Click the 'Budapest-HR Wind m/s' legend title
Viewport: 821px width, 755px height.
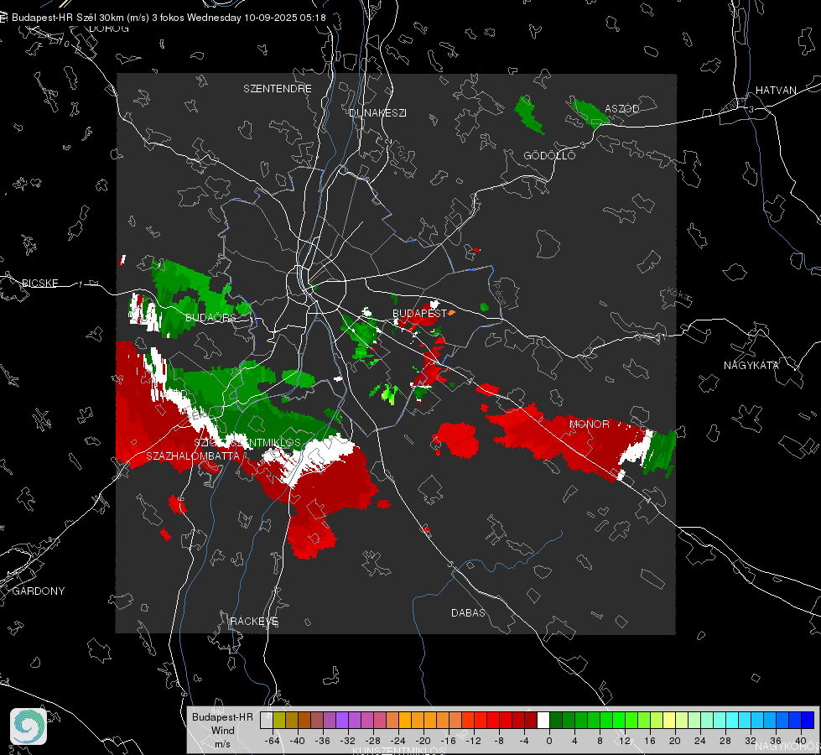tap(222, 730)
